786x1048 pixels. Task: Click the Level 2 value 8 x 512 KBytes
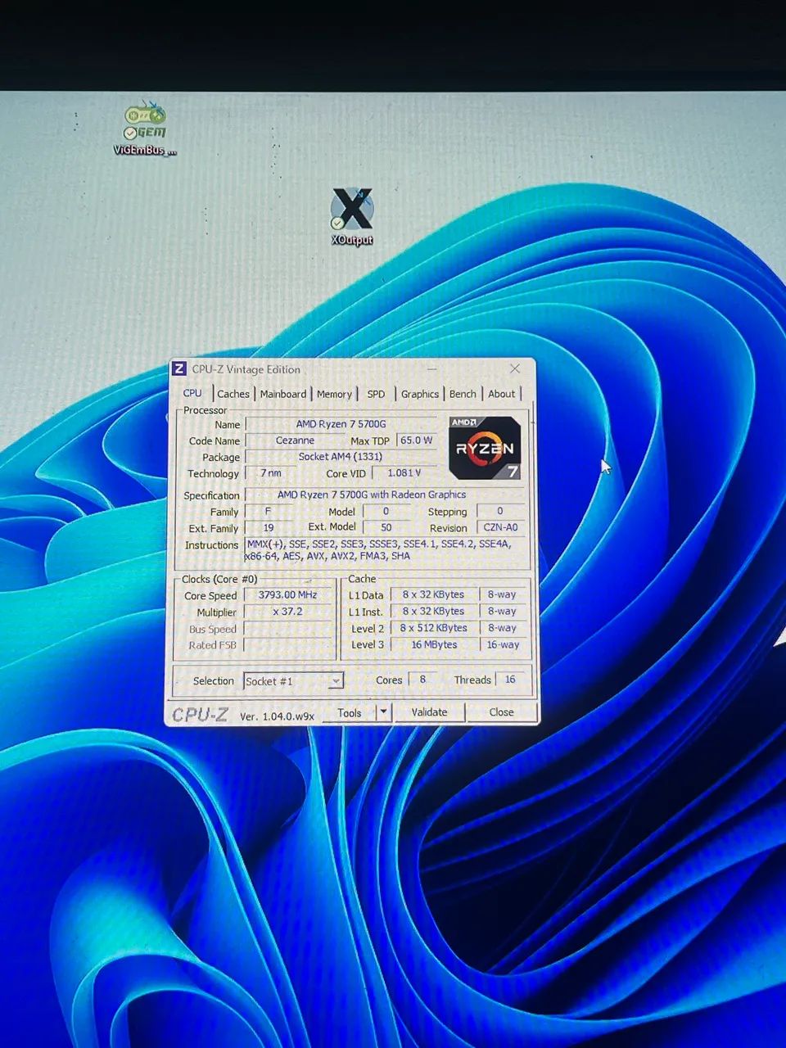click(433, 628)
